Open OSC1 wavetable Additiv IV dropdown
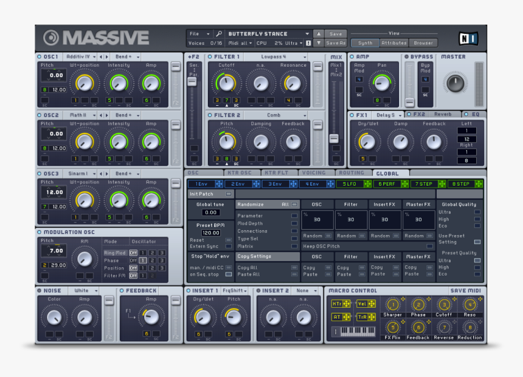523x377 pixels. 80,57
